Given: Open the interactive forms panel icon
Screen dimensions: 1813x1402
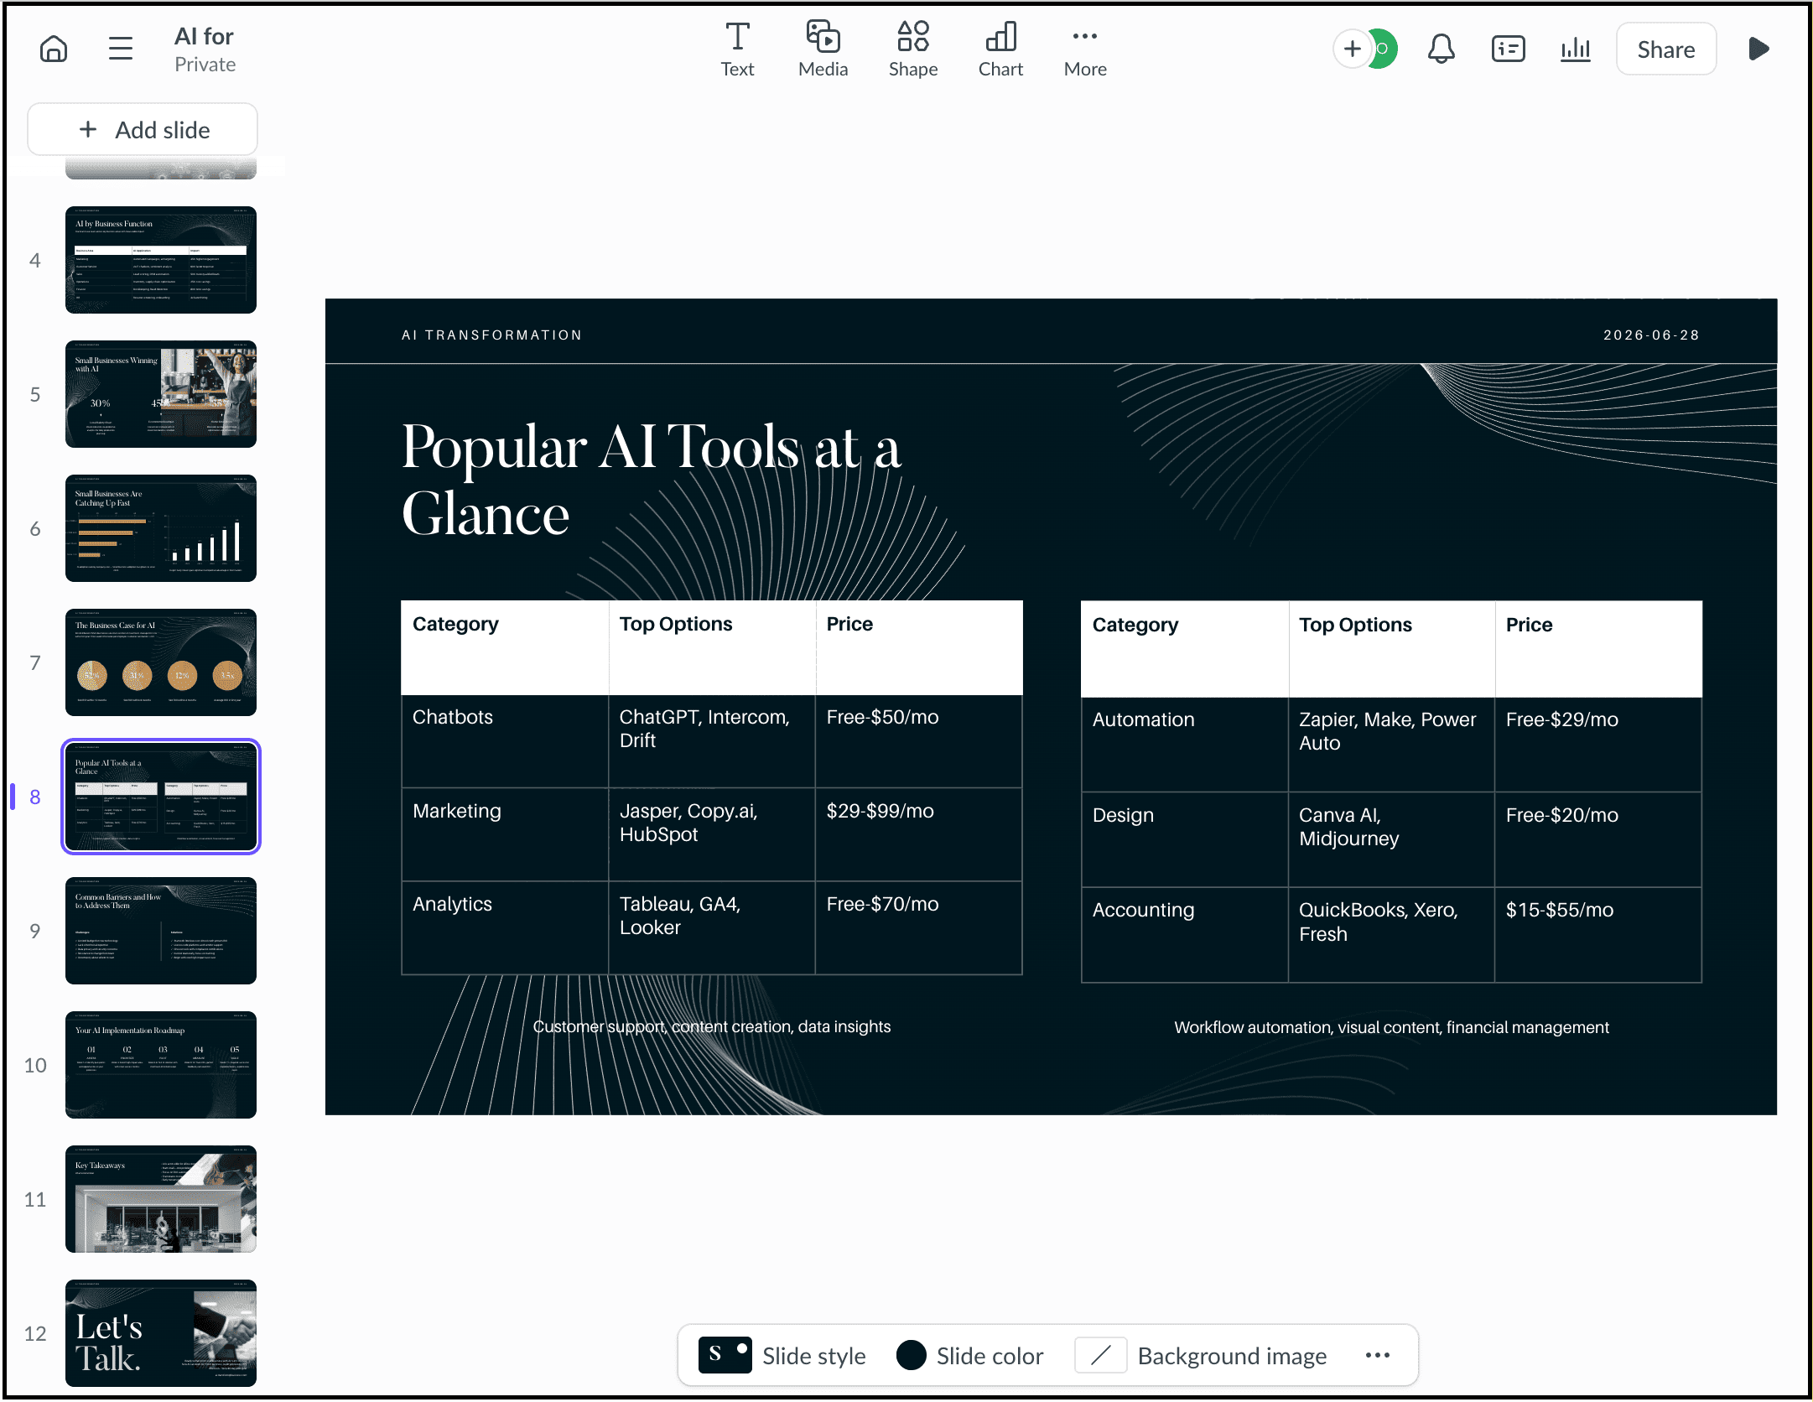Looking at the screenshot, I should 1508,49.
